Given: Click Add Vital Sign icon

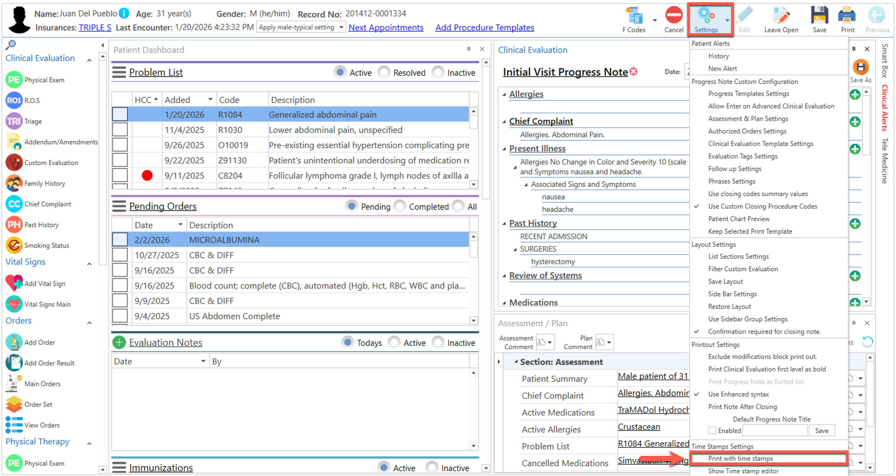Looking at the screenshot, I should tap(14, 283).
